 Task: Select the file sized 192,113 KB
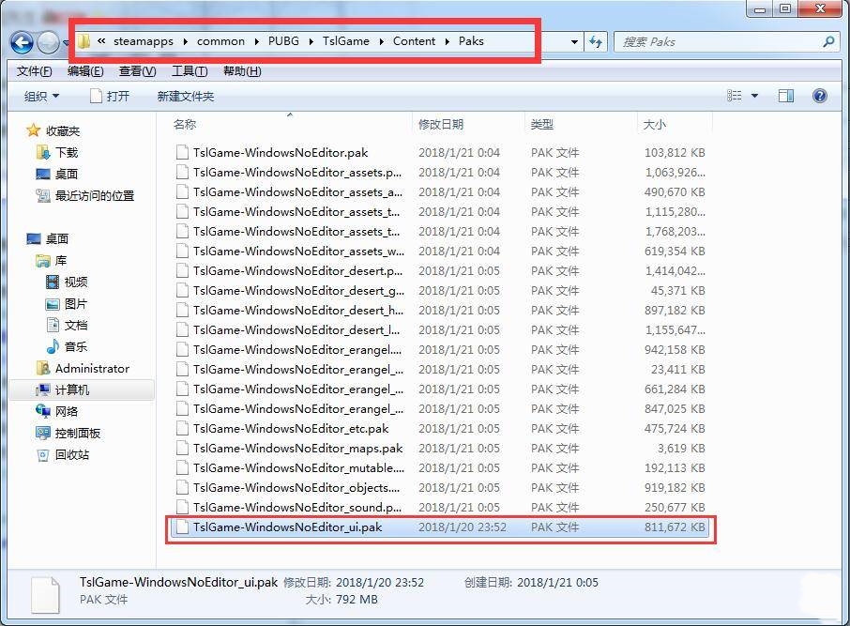pos(440,468)
